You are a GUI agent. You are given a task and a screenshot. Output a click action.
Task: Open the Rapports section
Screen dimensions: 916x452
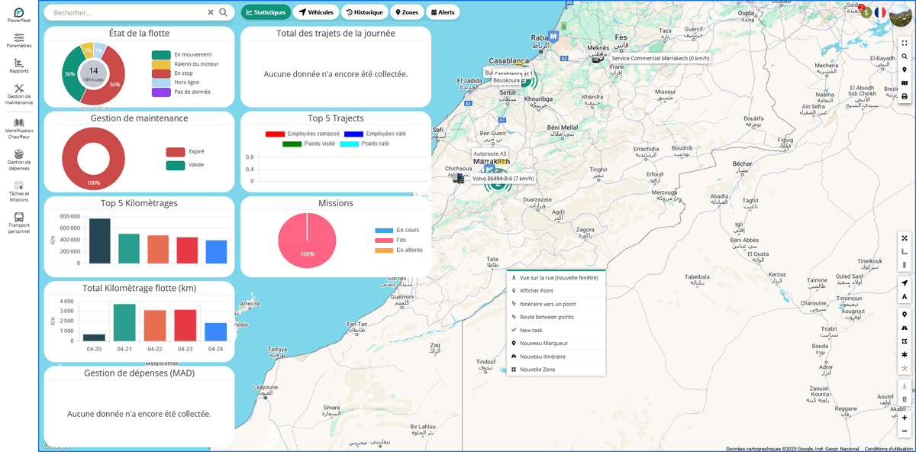(18, 67)
